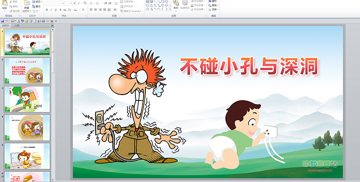
Task: Click the Save icon in quick access toolbar
Action: [2, 21]
